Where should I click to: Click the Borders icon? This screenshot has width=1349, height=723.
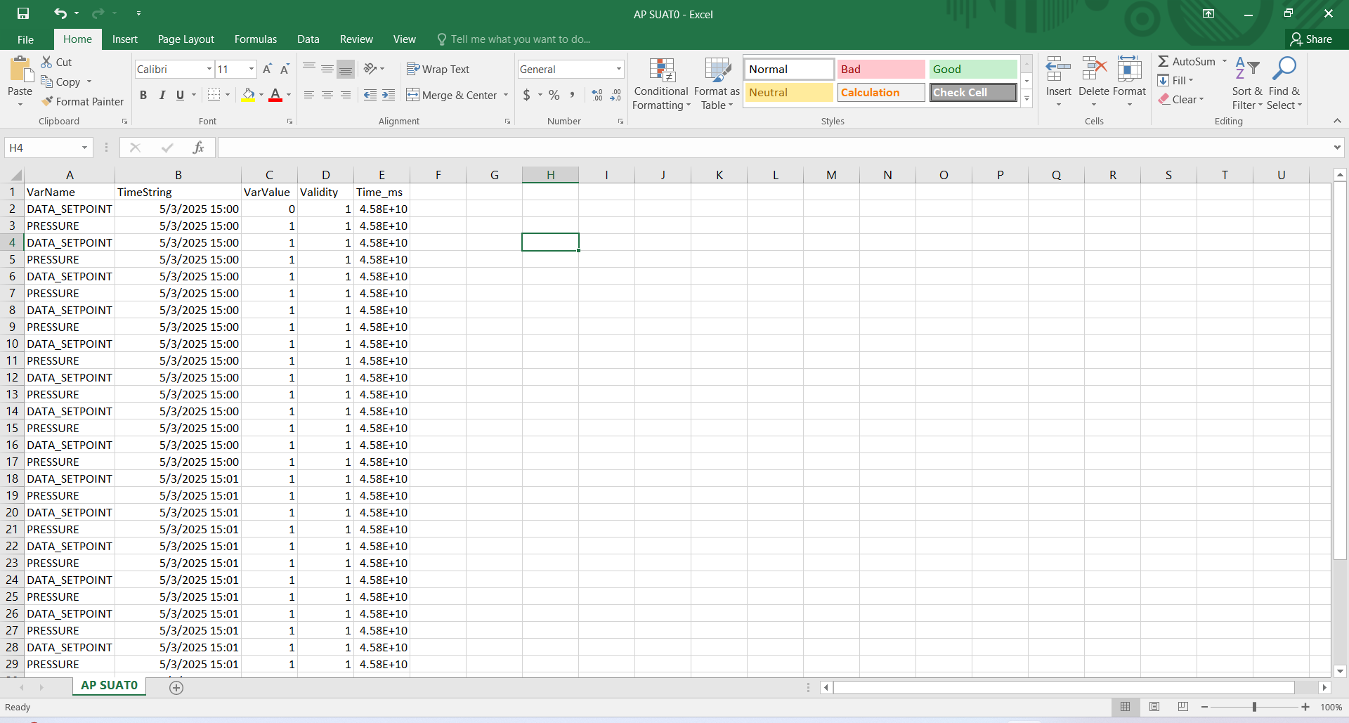[214, 95]
